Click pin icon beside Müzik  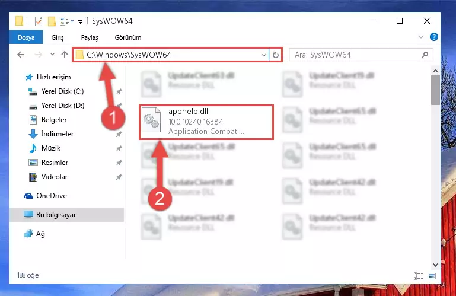tap(119, 149)
